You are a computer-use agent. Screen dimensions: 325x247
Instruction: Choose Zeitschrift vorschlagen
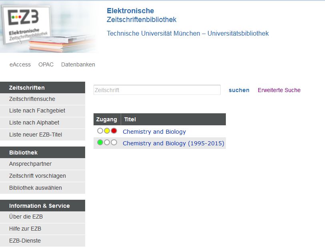pyautogui.click(x=38, y=176)
